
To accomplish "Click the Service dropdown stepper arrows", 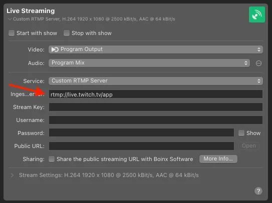I will [259, 81].
